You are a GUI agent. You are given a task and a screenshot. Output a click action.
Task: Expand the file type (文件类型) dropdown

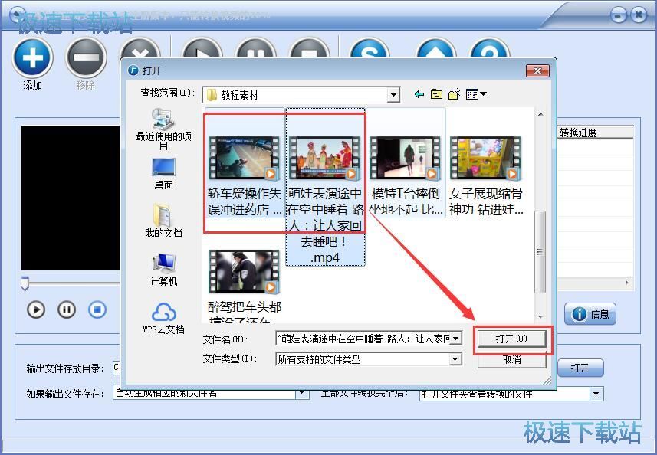click(455, 359)
